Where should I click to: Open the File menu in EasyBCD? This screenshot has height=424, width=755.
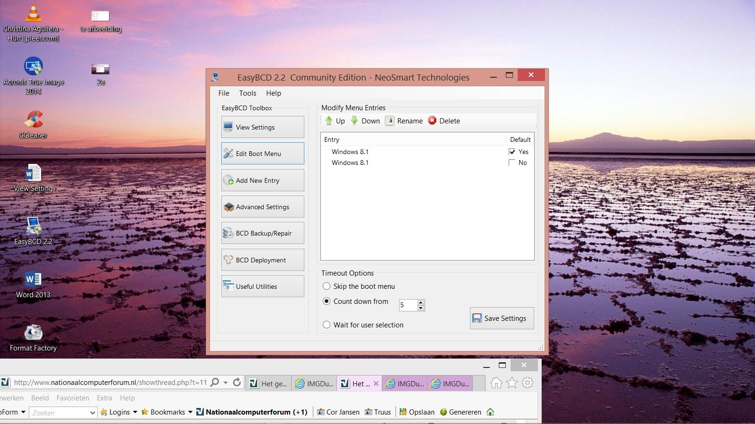click(x=224, y=93)
